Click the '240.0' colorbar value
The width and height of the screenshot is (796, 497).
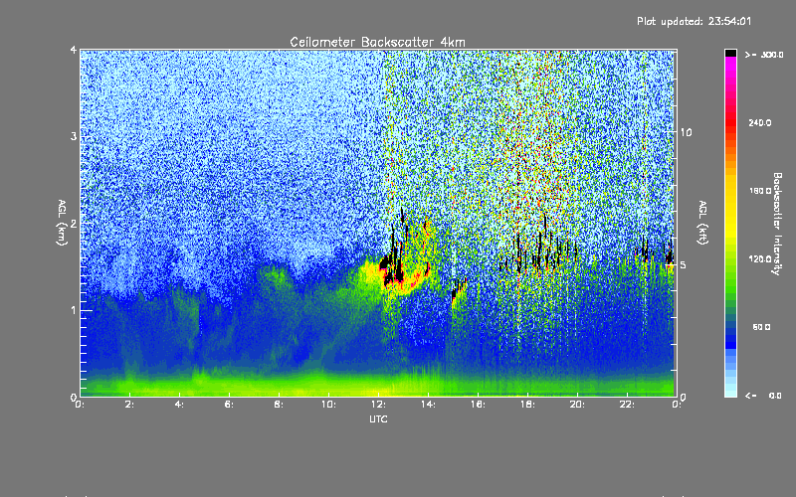[760, 122]
